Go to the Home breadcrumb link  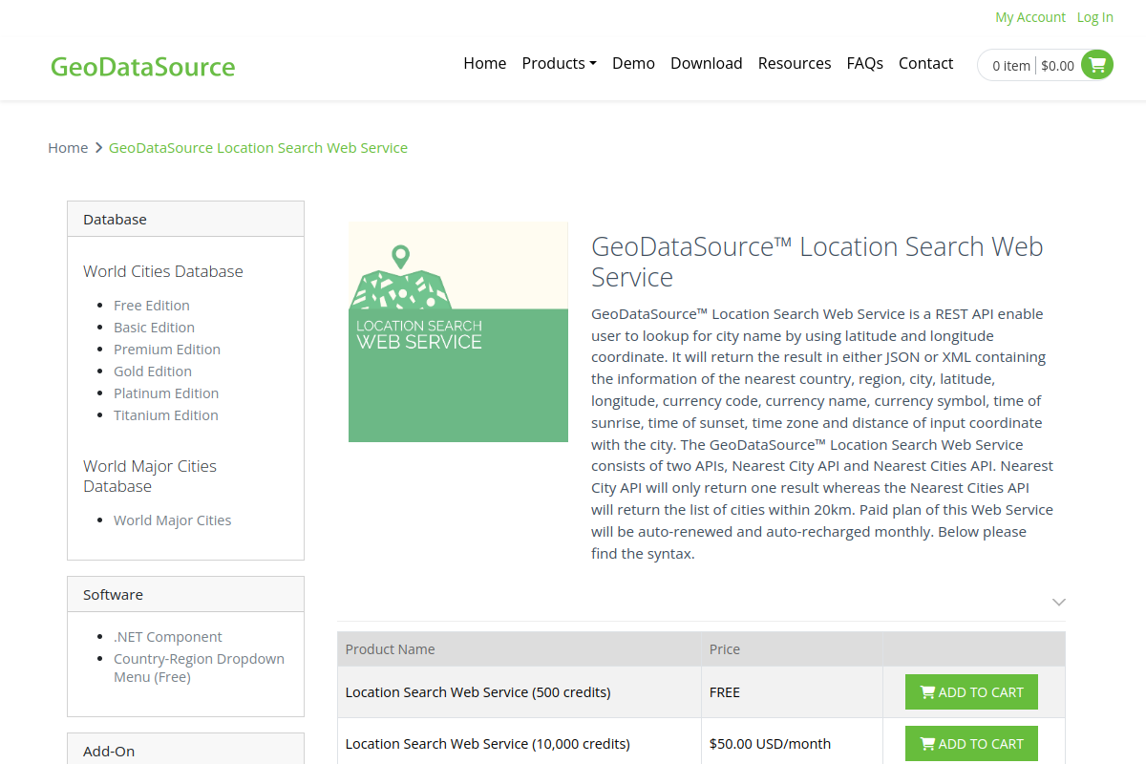[68, 147]
